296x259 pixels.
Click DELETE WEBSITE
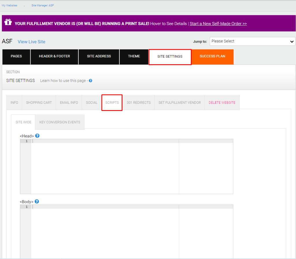click(222, 102)
